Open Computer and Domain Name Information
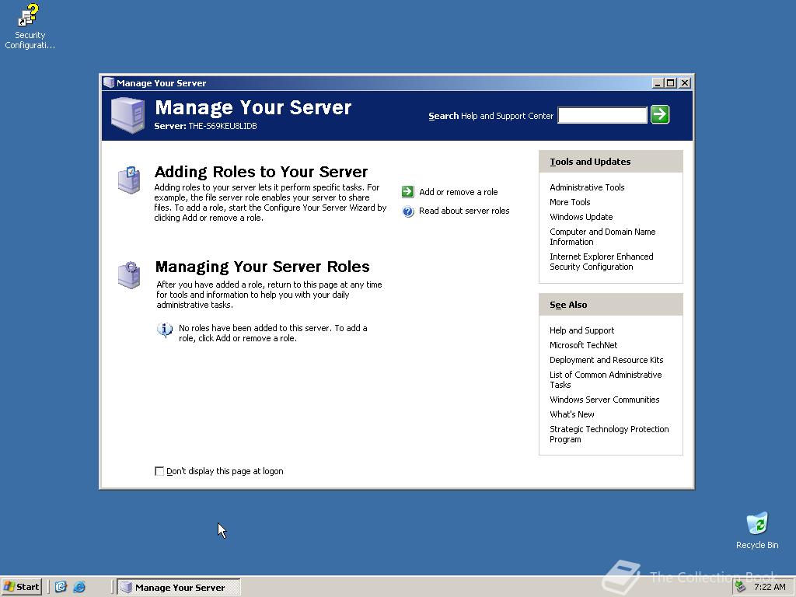Screen dimensions: 796x597 (x=602, y=236)
